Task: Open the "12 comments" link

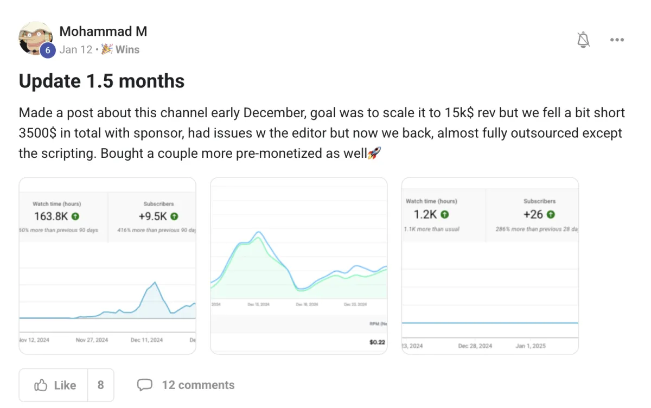Action: [x=198, y=385]
